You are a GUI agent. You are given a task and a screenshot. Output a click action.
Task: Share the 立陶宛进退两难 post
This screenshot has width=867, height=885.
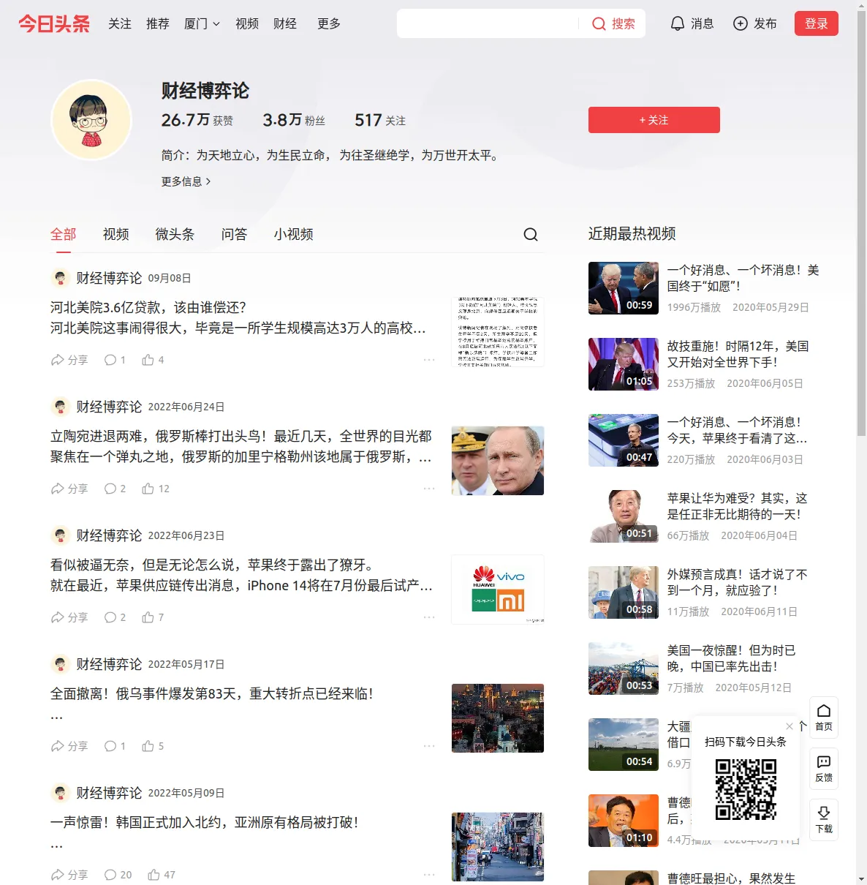[x=69, y=489]
